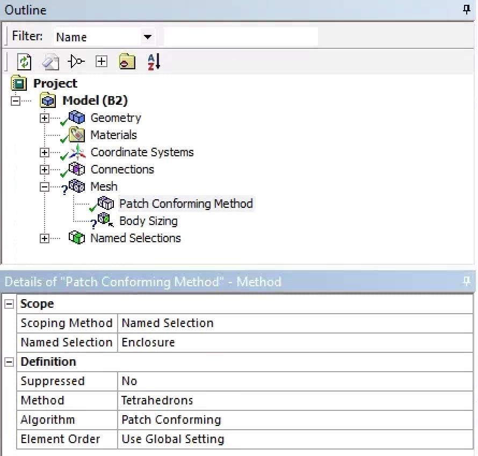Click the Materials node icon
The height and width of the screenshot is (456, 478).
click(76, 135)
